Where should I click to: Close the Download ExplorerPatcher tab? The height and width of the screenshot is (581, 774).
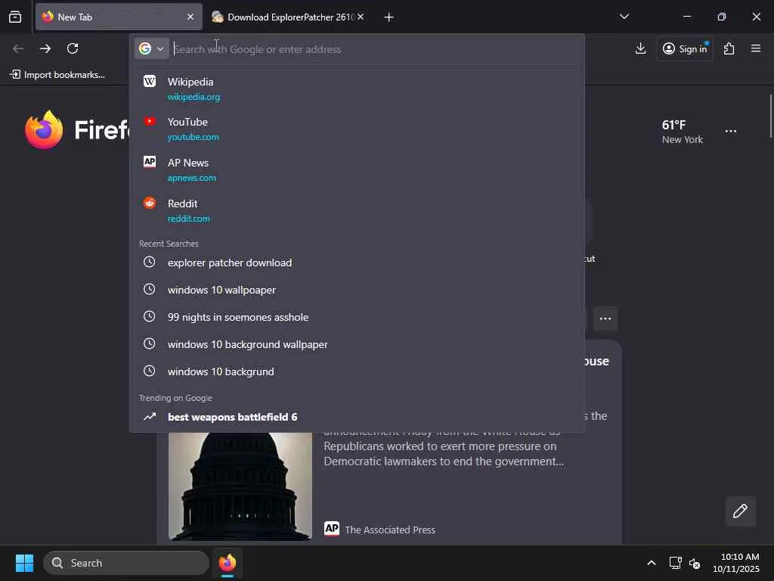pos(361,17)
